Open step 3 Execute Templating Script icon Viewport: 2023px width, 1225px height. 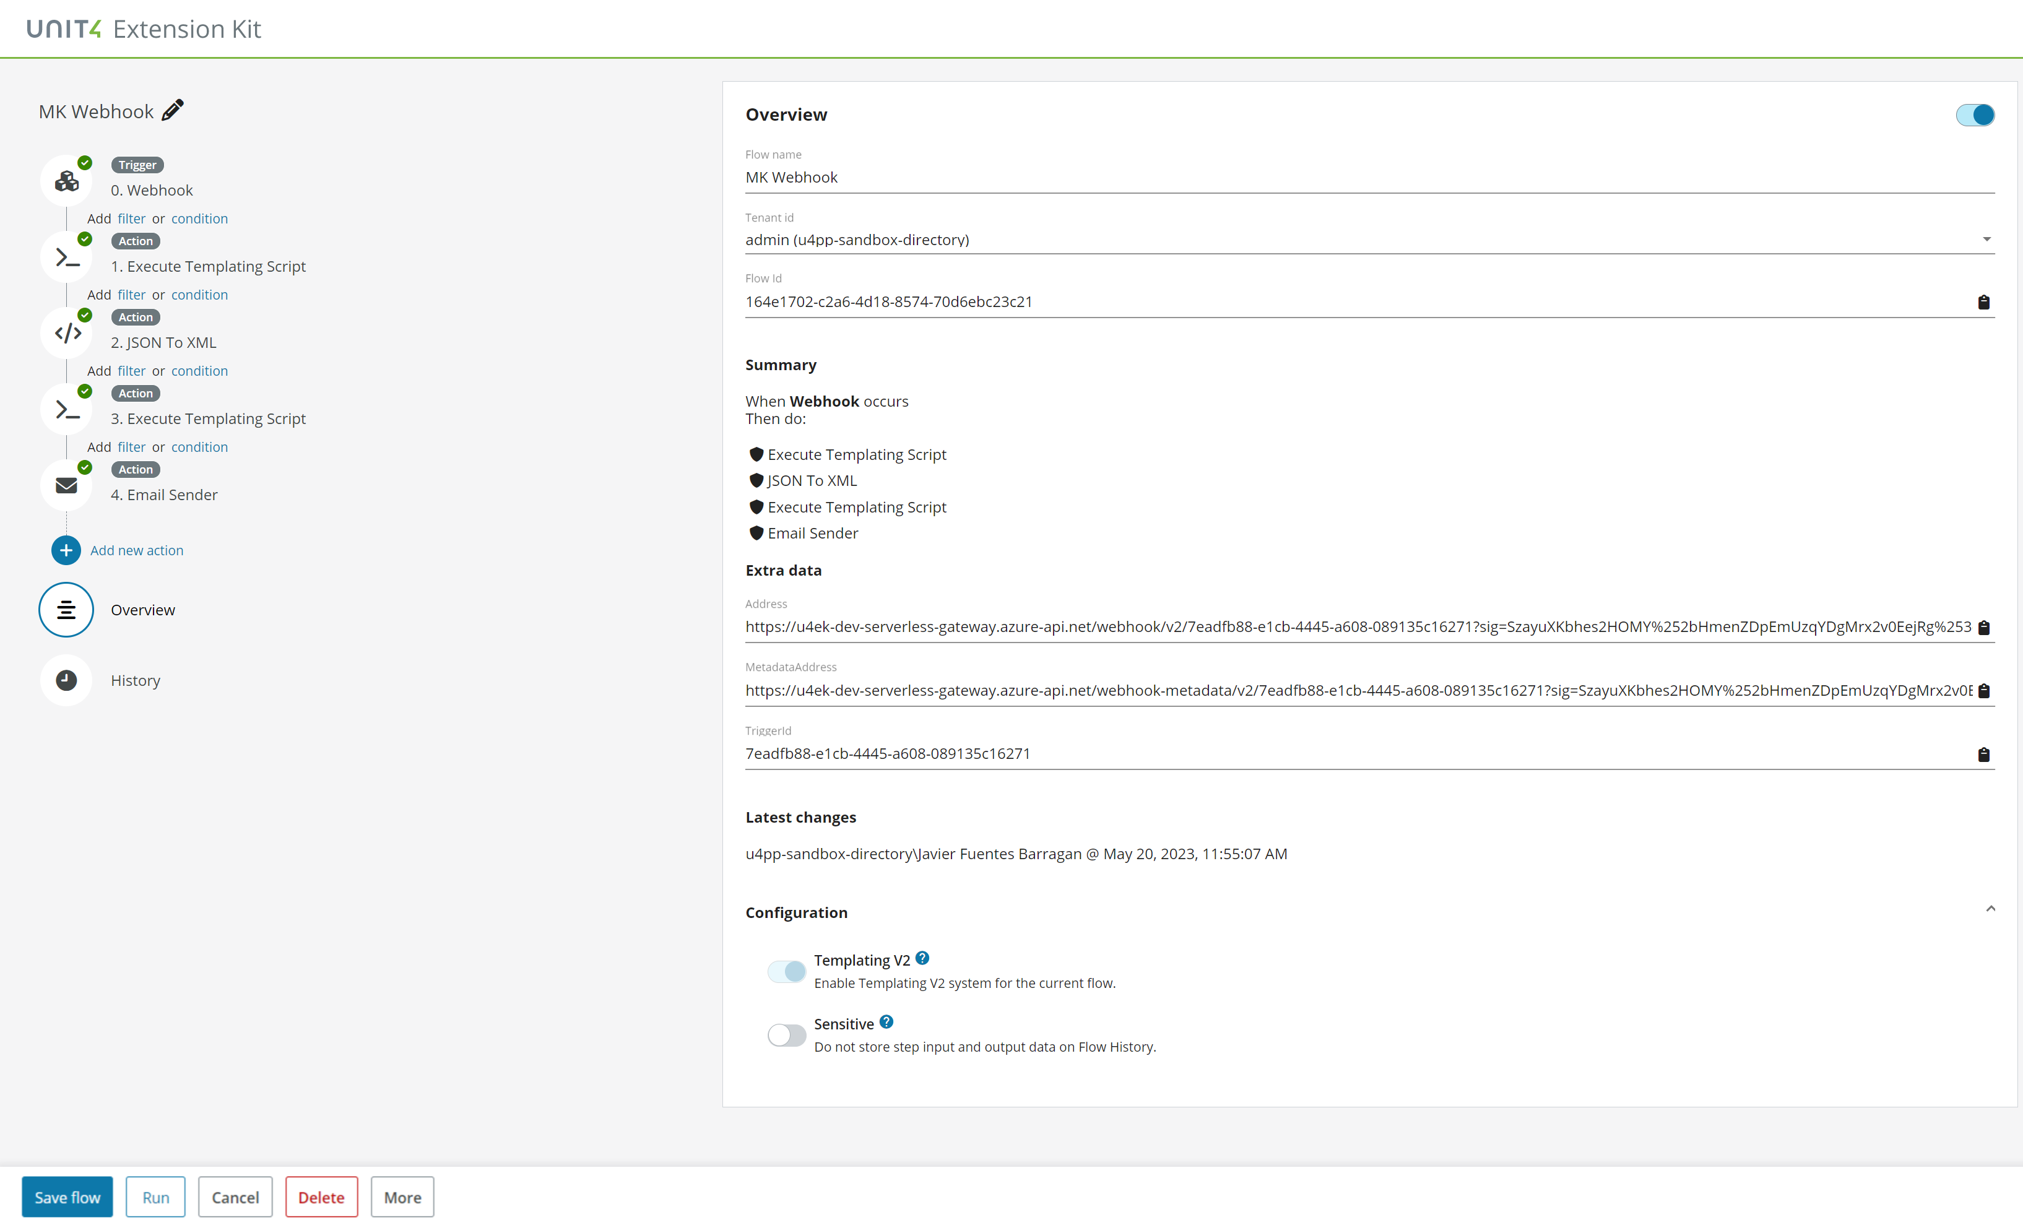click(66, 410)
